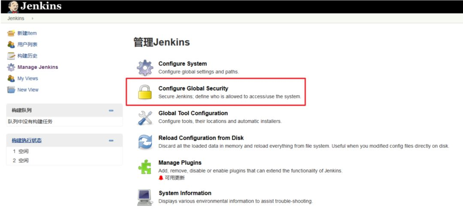
Task: Collapse the 构建队列 panel
Action: point(111,110)
